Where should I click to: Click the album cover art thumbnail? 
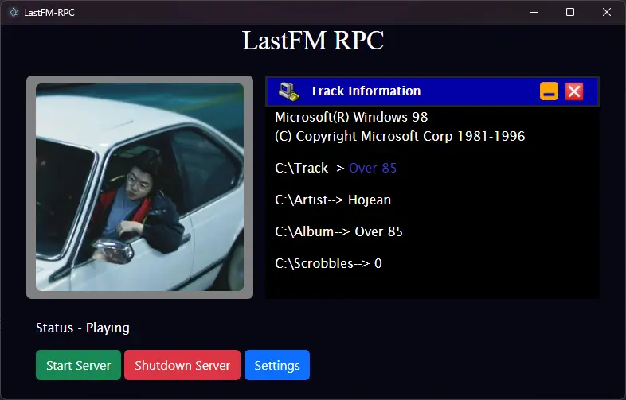pyautogui.click(x=139, y=187)
